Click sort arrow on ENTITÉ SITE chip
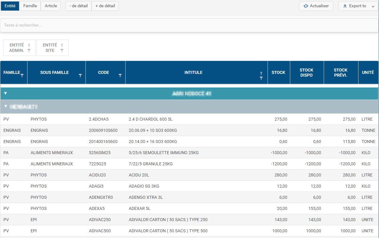379x238 pixels. pyautogui.click(x=62, y=45)
